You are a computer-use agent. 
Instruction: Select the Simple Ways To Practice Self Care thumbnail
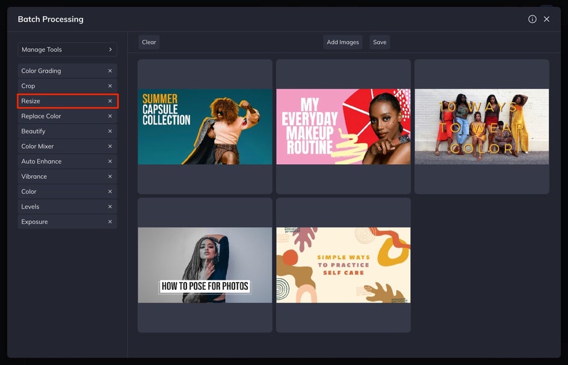click(344, 265)
